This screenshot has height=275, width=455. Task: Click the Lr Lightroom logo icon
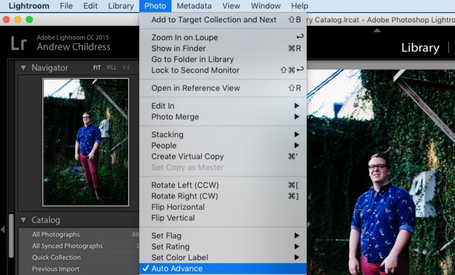pos(18,43)
